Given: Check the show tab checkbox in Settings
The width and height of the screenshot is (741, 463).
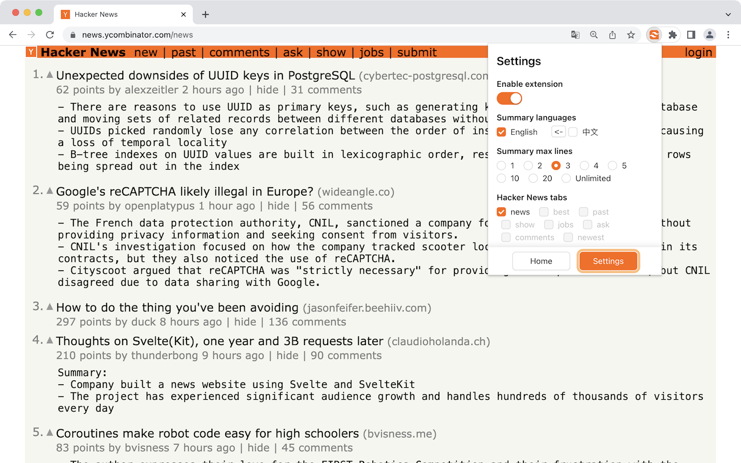Looking at the screenshot, I should coord(506,225).
